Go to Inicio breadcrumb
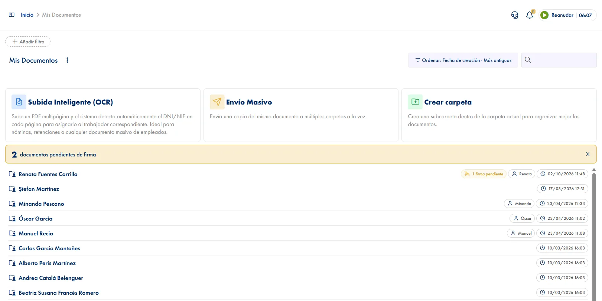Viewport: 602px width, 301px height. click(27, 15)
